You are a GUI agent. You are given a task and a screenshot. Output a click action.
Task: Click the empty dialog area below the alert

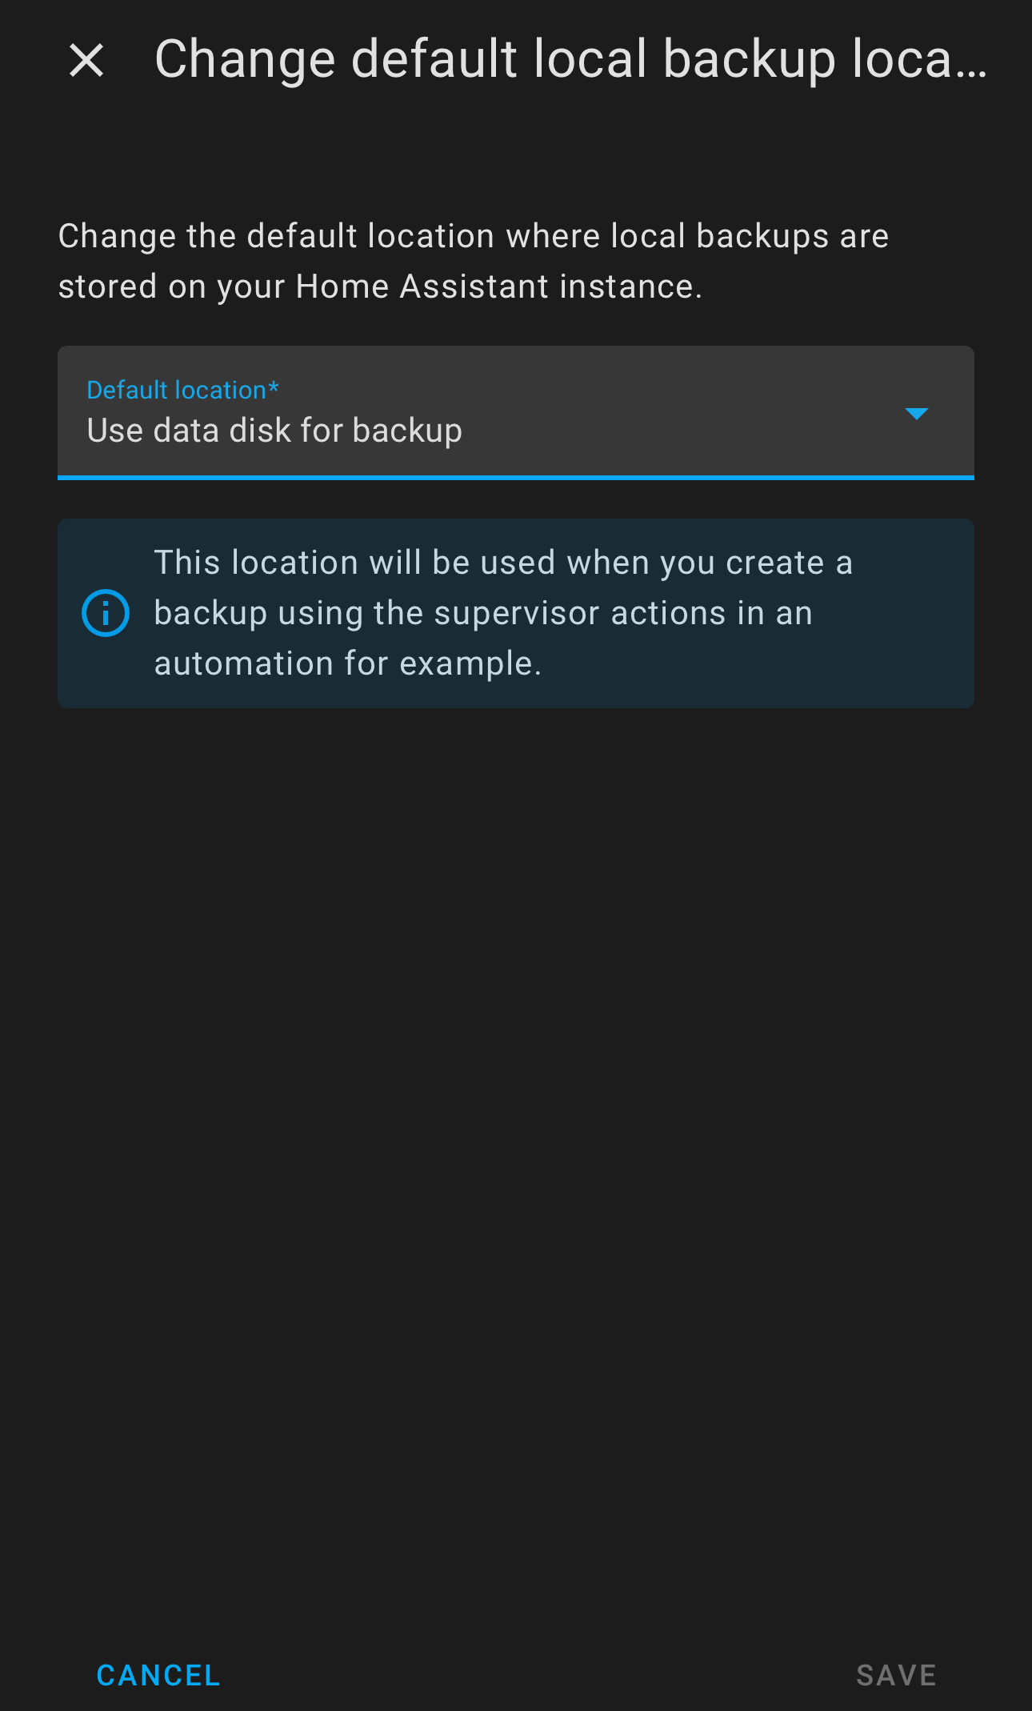coord(516,1160)
